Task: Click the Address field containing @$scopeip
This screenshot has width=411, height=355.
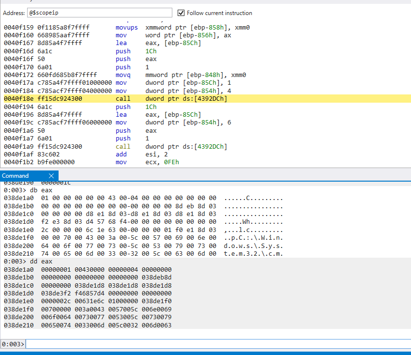Action: click(99, 13)
